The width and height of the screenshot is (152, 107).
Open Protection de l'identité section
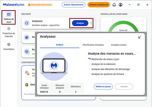(x=9, y=32)
